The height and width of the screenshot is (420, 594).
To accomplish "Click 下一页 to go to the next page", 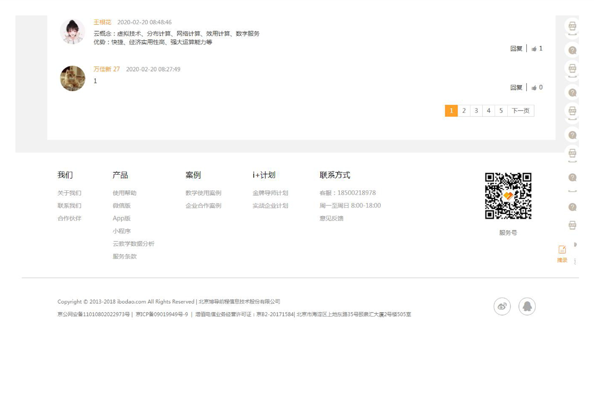I will tap(520, 111).
